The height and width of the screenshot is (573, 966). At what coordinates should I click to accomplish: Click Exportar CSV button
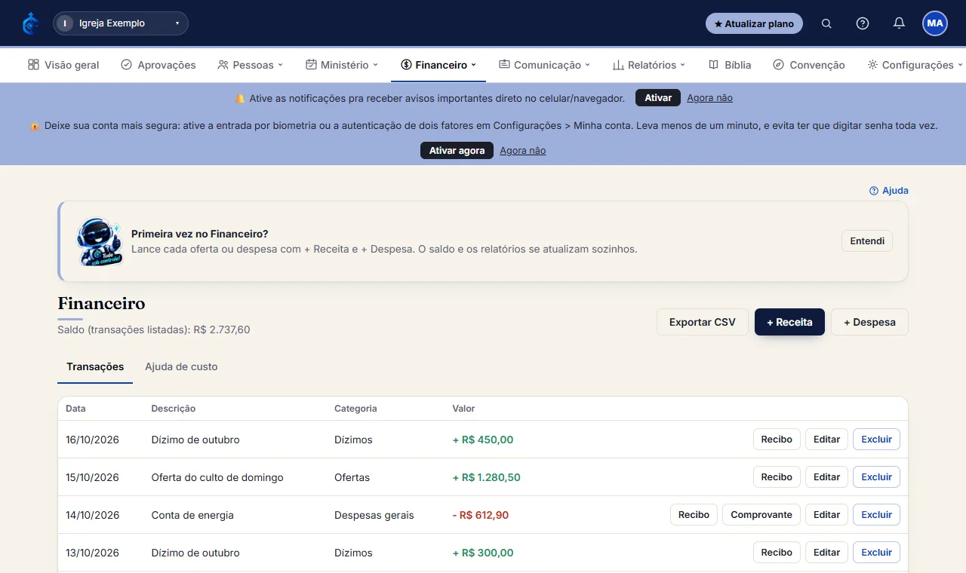click(702, 322)
